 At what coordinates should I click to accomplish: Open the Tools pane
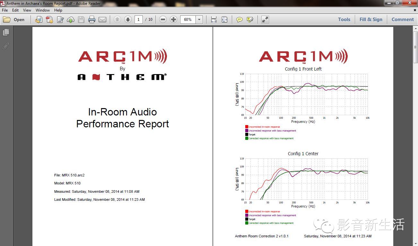point(344,20)
